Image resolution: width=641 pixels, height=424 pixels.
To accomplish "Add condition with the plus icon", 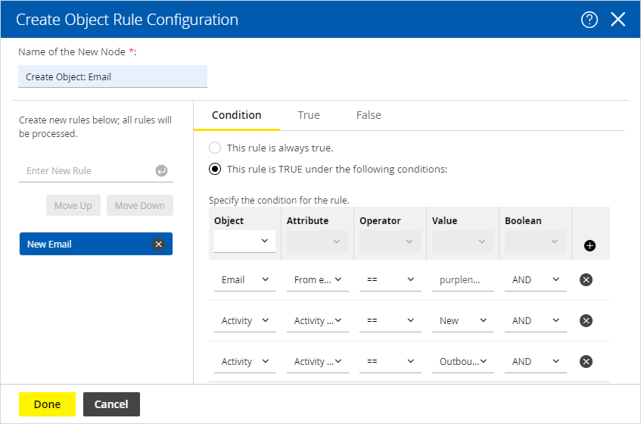I will point(590,246).
